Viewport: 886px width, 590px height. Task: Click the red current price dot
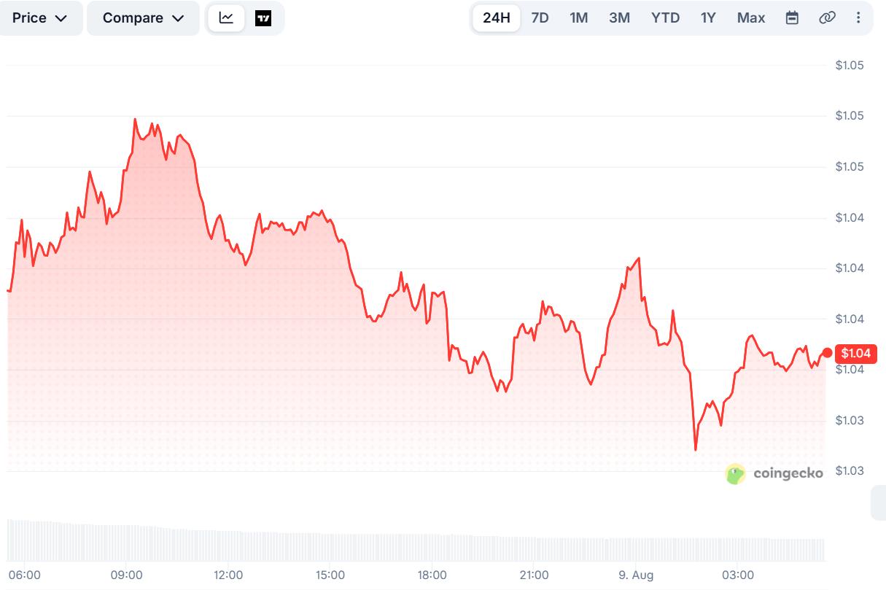coord(827,353)
